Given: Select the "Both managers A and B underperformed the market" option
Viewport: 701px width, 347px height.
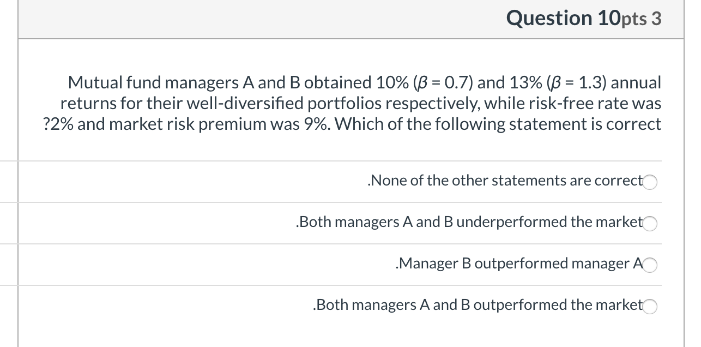Looking at the screenshot, I should click(650, 224).
